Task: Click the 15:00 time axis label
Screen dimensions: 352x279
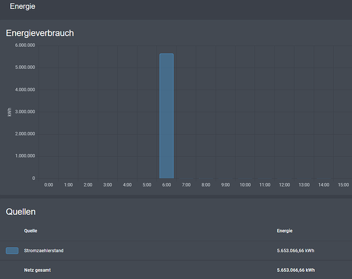Action: click(x=343, y=185)
